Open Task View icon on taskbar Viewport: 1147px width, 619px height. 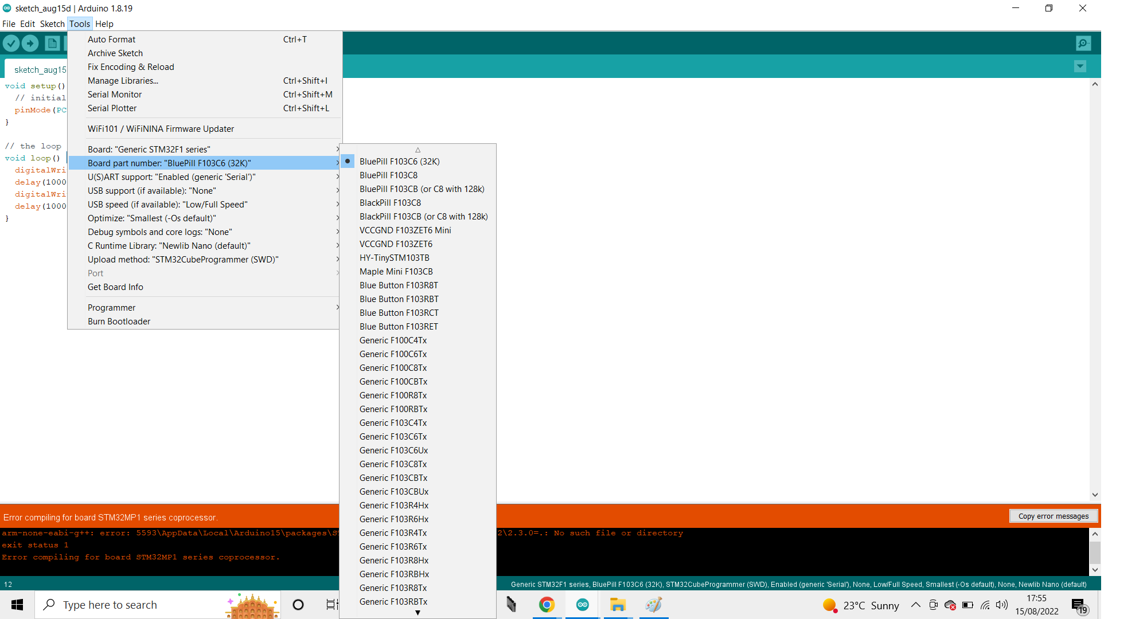[x=331, y=605]
